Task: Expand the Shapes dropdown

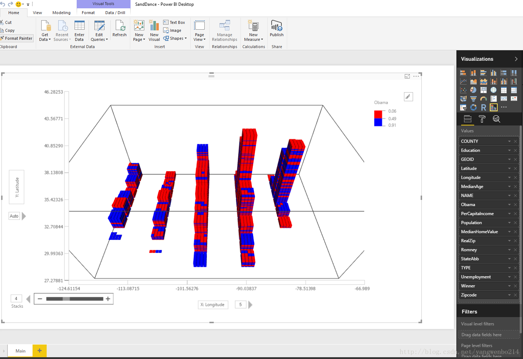Action: (186, 38)
